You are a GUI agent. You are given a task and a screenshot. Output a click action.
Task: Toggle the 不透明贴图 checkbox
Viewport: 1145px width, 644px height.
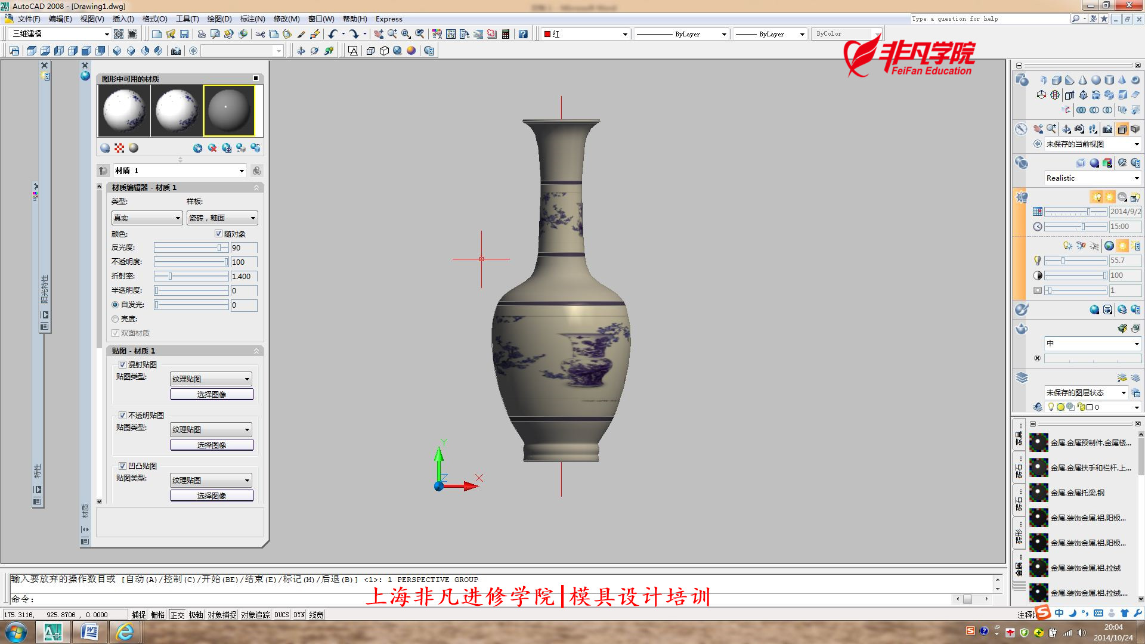(x=122, y=415)
